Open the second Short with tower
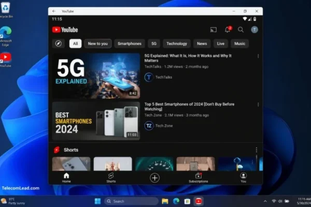This screenshot has height=207, width=311. [112, 164]
